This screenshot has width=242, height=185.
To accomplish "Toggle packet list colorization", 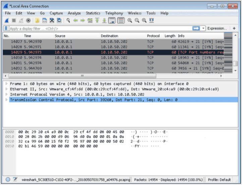I will 121,20.
